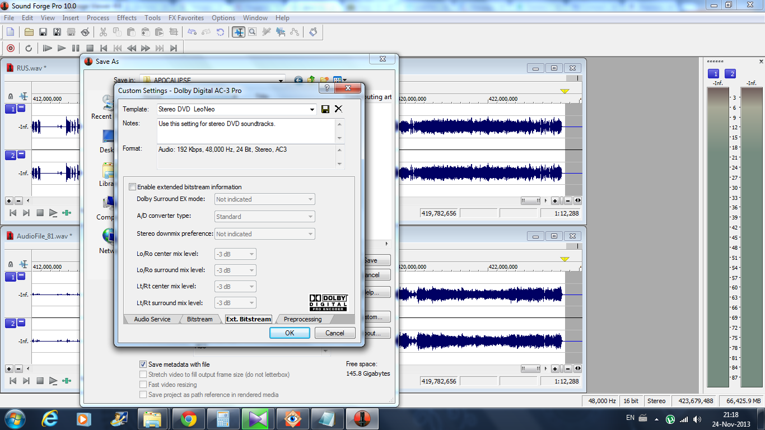Image resolution: width=765 pixels, height=430 pixels.
Task: Open the FX Favorites menu
Action: click(x=186, y=18)
